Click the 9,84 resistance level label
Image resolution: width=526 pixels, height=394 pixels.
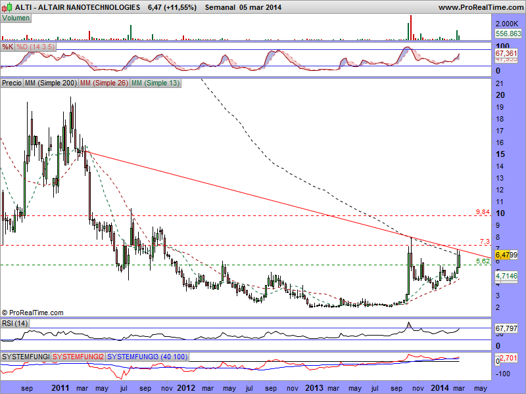(483, 211)
